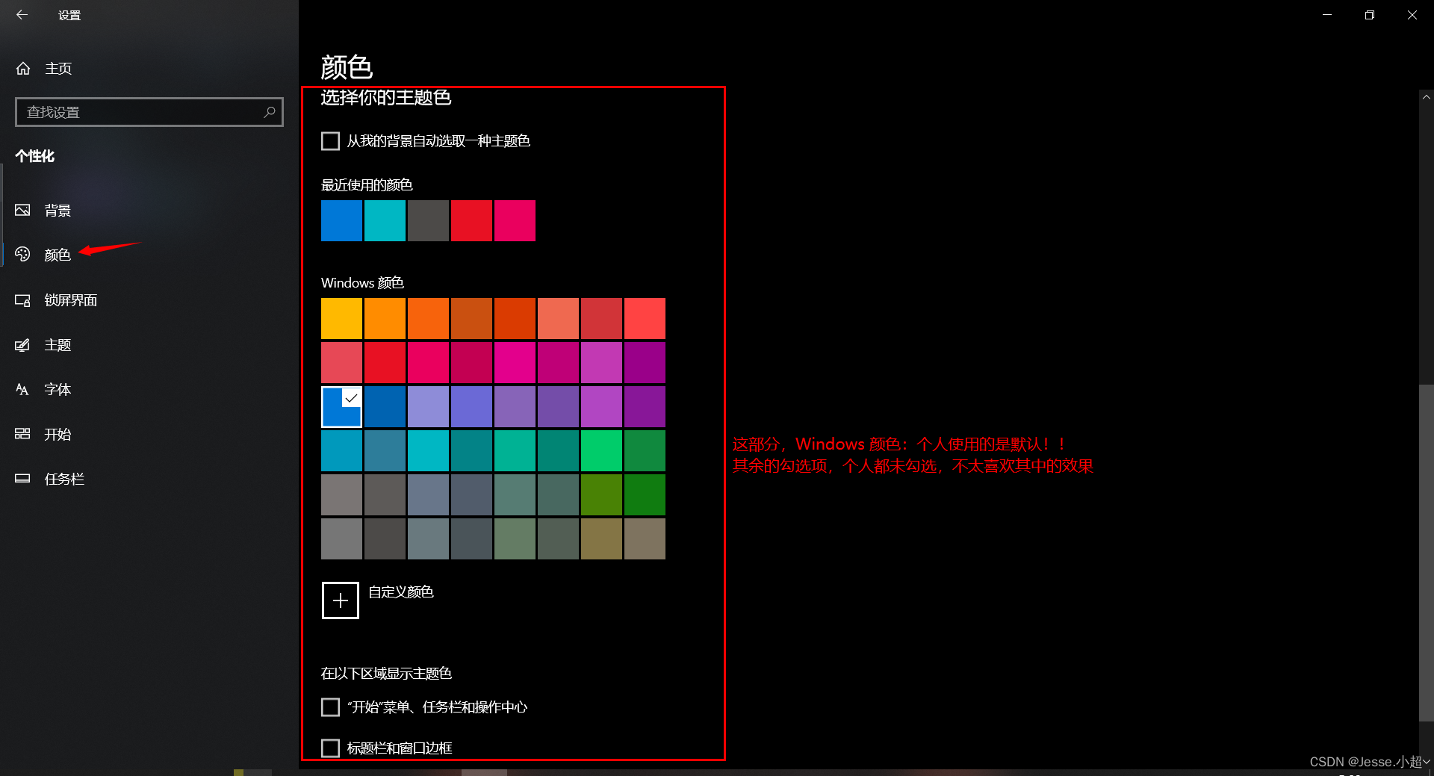Click the plus icon for 自定义颜色
The height and width of the screenshot is (776, 1434).
[x=341, y=600]
